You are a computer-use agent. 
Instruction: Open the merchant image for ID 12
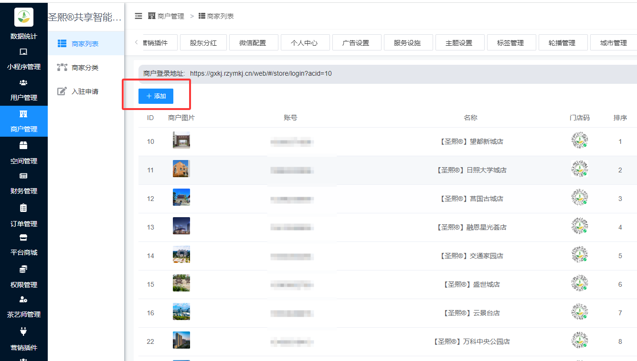[181, 197]
